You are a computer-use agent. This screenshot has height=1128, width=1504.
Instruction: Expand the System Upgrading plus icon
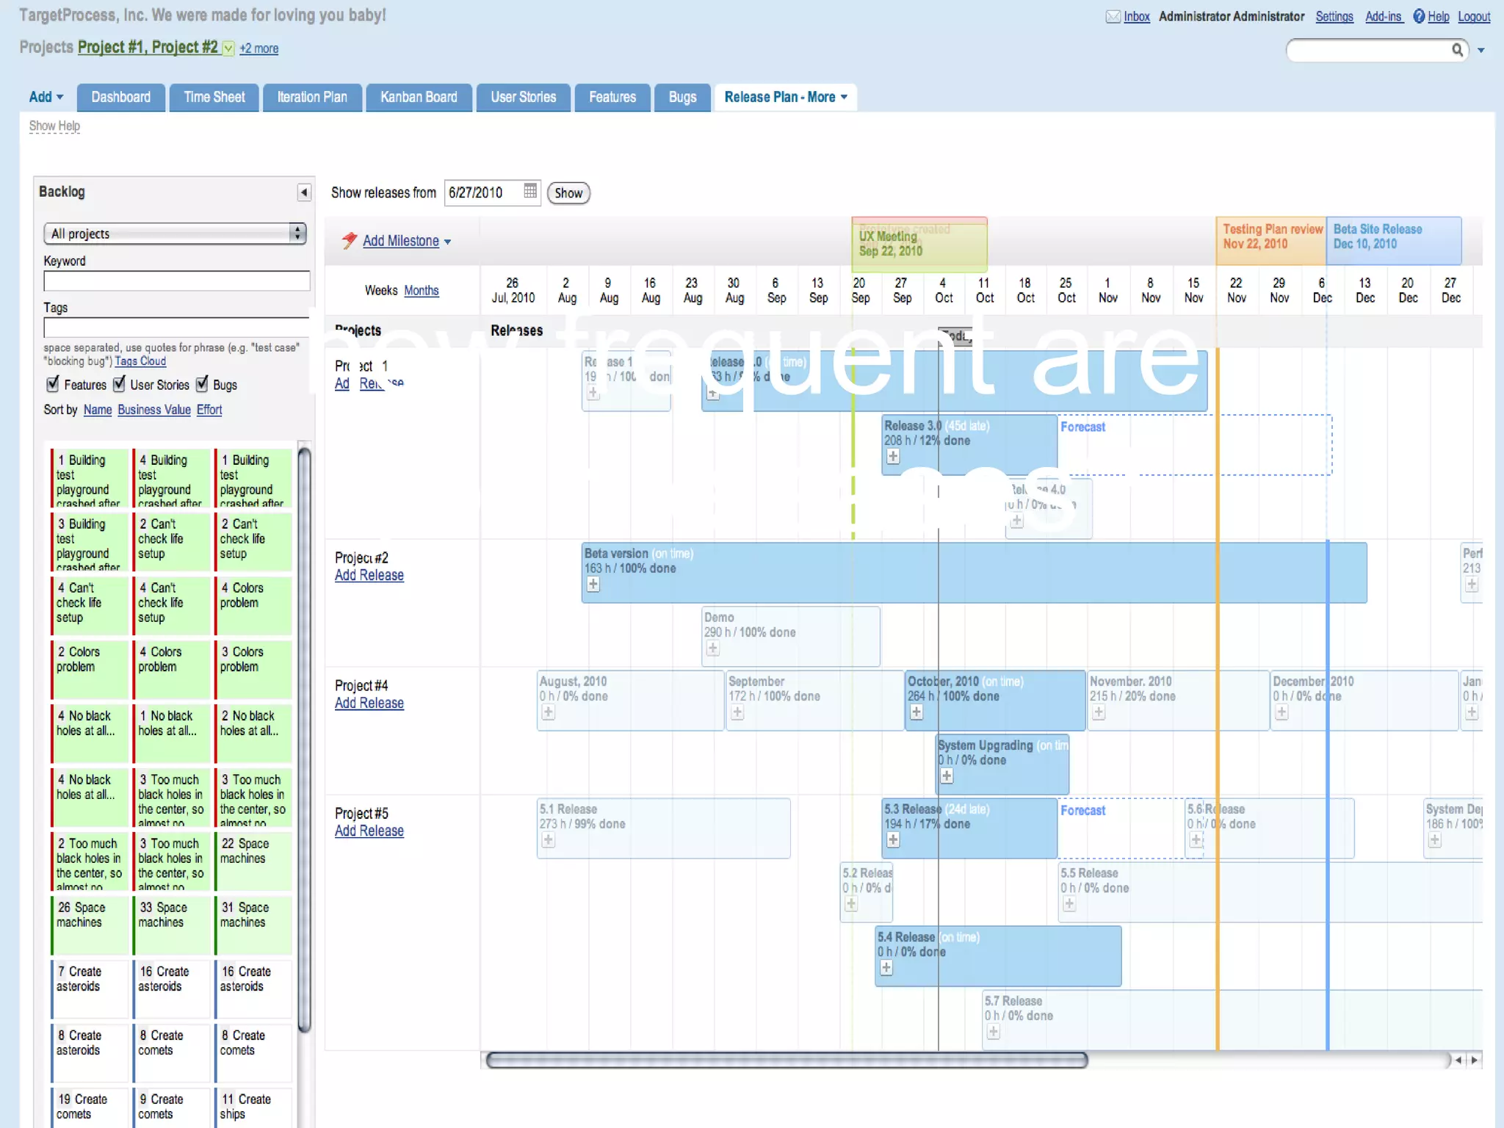click(x=947, y=776)
